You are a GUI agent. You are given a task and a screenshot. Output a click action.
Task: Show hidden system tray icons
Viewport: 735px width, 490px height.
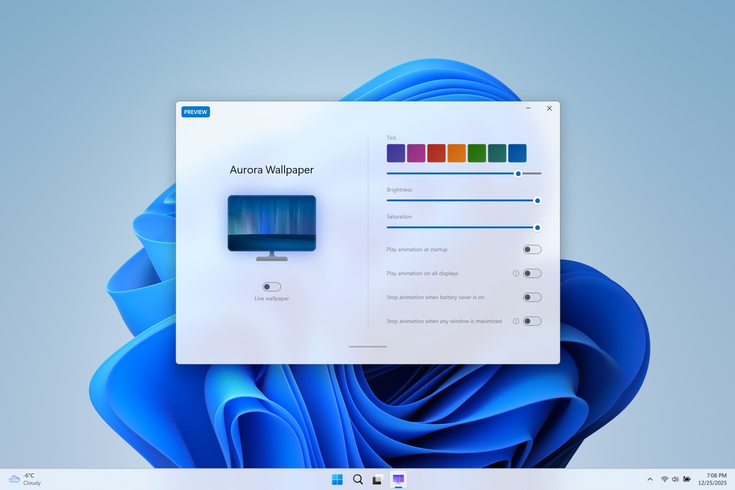click(x=650, y=479)
